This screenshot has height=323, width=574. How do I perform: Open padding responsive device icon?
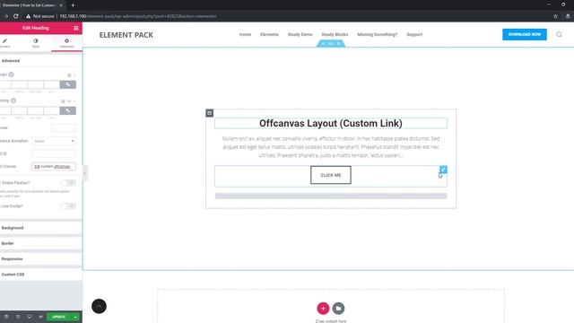pyautogui.click(x=63, y=101)
